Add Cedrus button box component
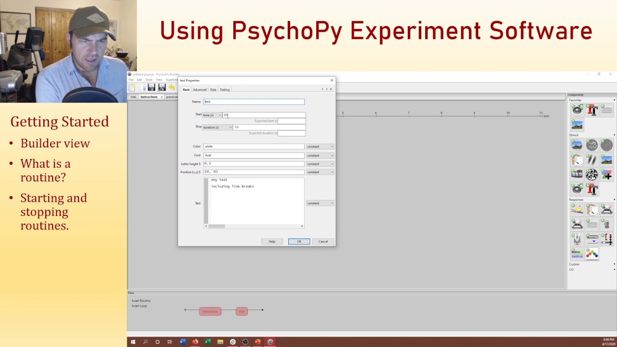617x347 pixels. coord(577,254)
